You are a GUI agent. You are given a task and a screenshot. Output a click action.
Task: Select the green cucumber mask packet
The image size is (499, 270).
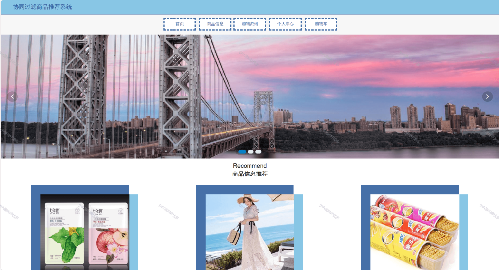pos(65,233)
